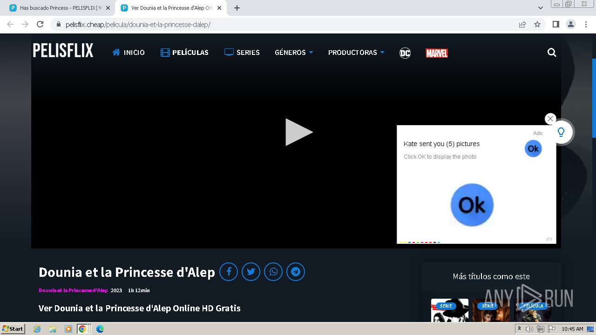Toggle the lightbulb lights-off icon
Screen dimensions: 596x335
click(561, 132)
